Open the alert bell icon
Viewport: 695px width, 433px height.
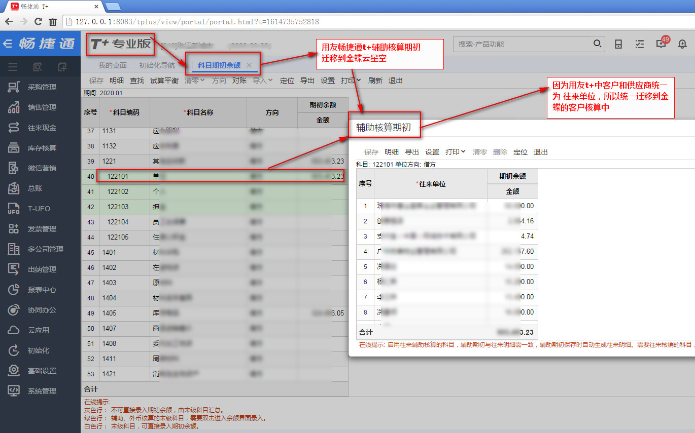point(682,44)
